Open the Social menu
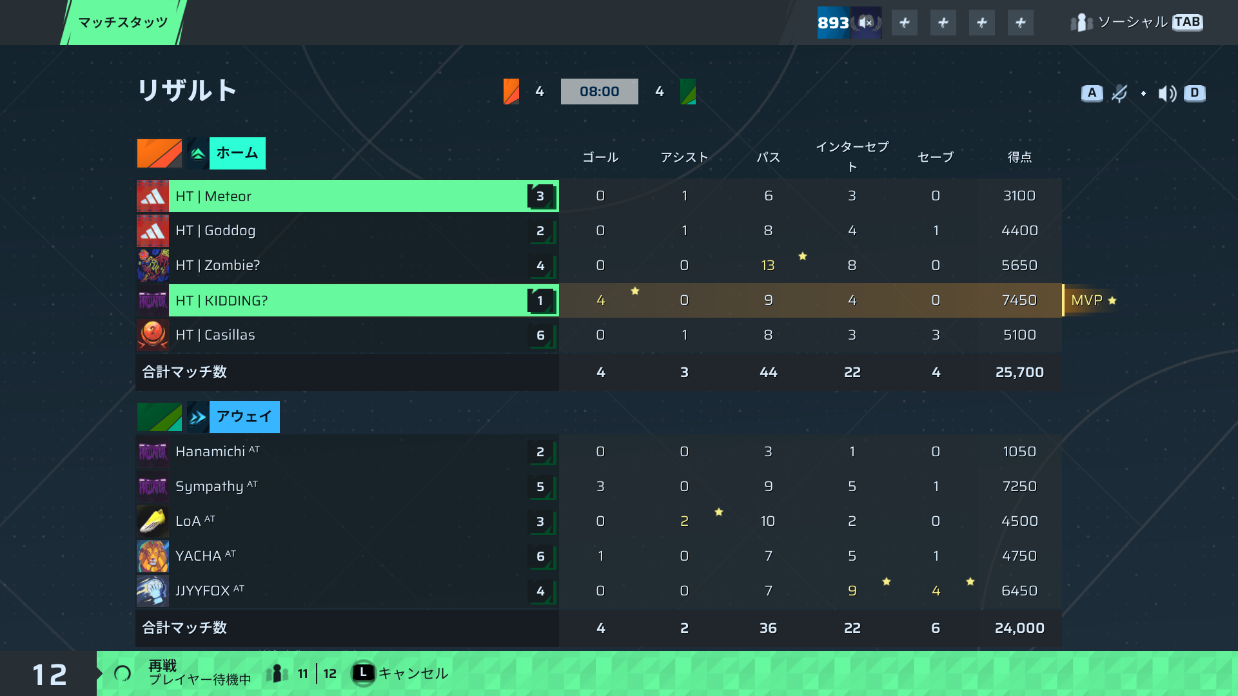The image size is (1238, 696). pyautogui.click(x=1136, y=23)
